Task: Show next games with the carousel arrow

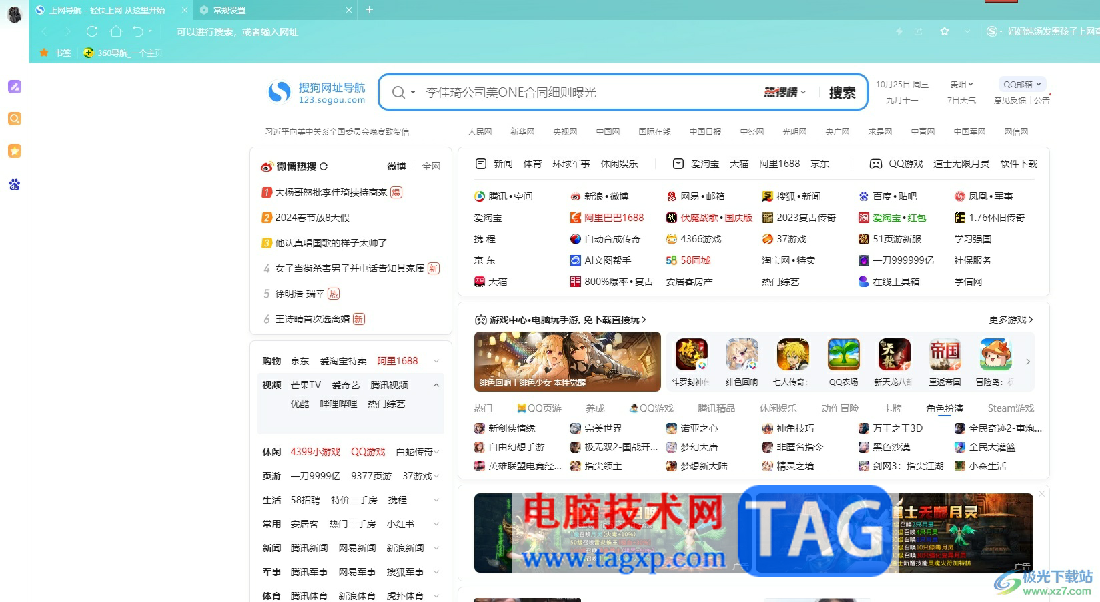Action: coord(1028,362)
